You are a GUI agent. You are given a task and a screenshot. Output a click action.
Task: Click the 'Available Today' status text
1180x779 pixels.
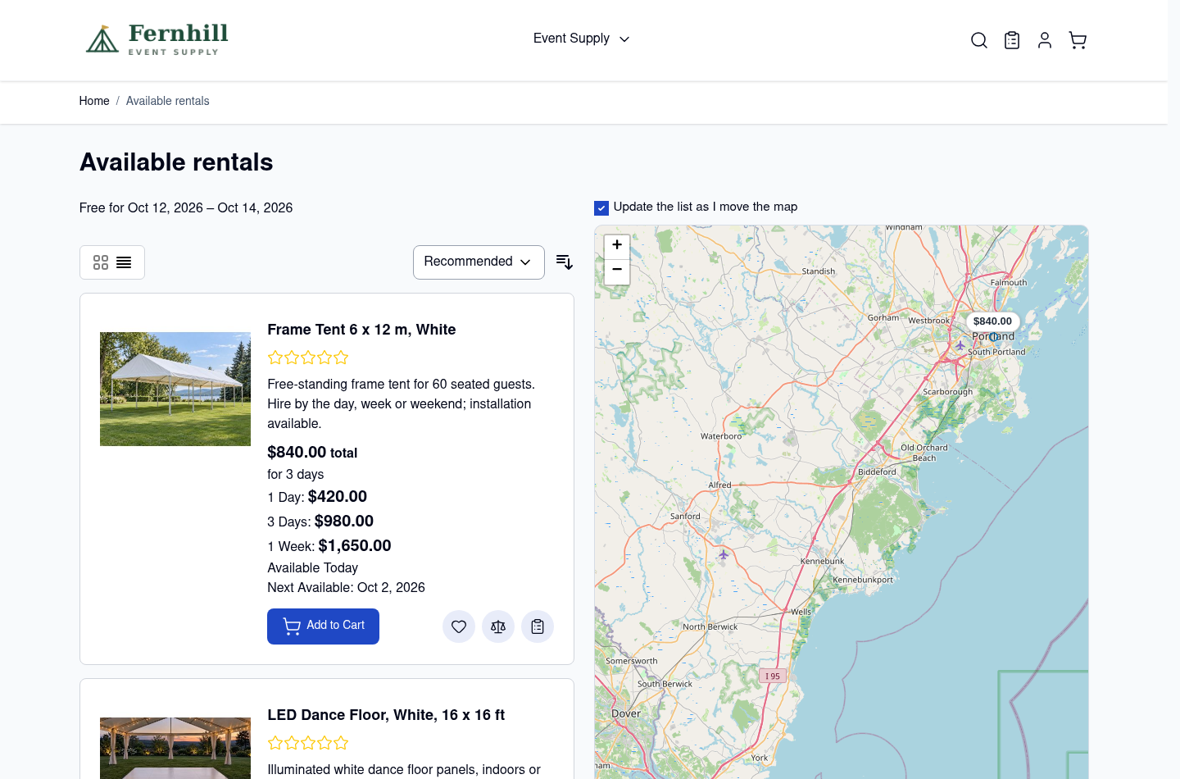point(312,568)
